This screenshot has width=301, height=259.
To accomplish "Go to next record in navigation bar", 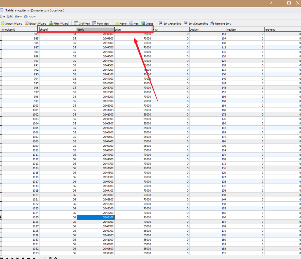I will pos(12,258).
